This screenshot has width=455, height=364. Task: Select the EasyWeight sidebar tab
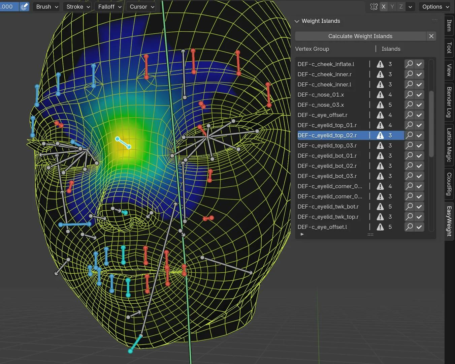(x=449, y=221)
